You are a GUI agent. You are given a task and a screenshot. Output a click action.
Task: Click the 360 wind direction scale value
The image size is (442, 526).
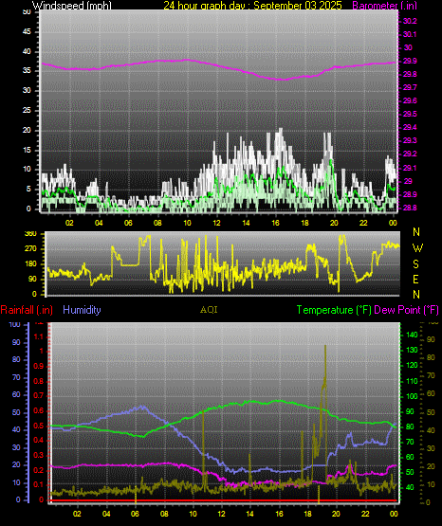(x=30, y=234)
